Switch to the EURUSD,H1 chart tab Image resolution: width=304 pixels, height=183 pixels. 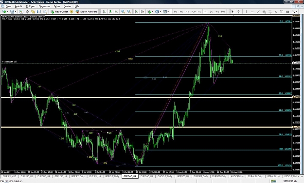pyautogui.click(x=27, y=176)
